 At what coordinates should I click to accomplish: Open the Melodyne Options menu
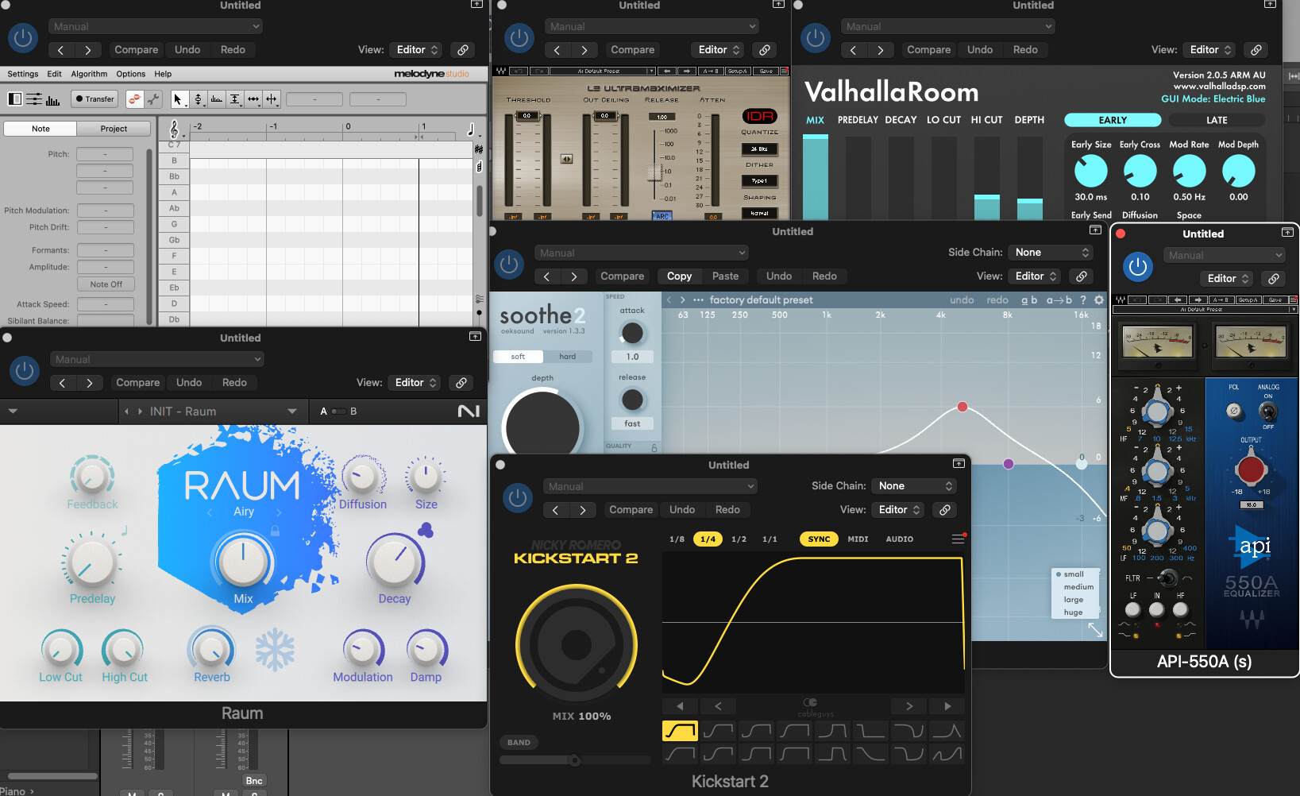pyautogui.click(x=131, y=74)
